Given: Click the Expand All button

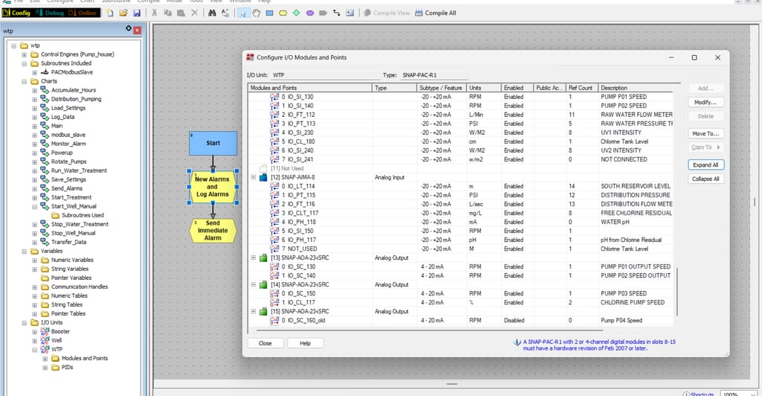Looking at the screenshot, I should pyautogui.click(x=705, y=165).
